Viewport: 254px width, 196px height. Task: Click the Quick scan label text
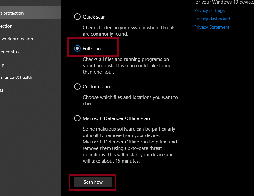tap(94, 17)
